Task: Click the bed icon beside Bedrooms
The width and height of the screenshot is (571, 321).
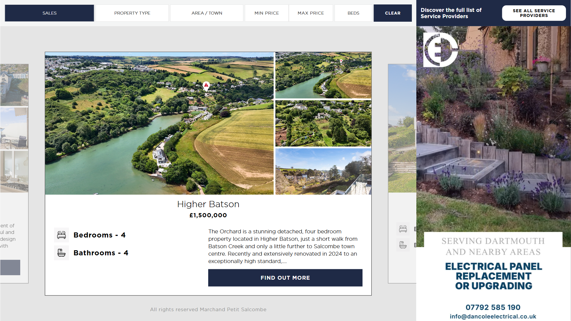Action: coord(62,235)
